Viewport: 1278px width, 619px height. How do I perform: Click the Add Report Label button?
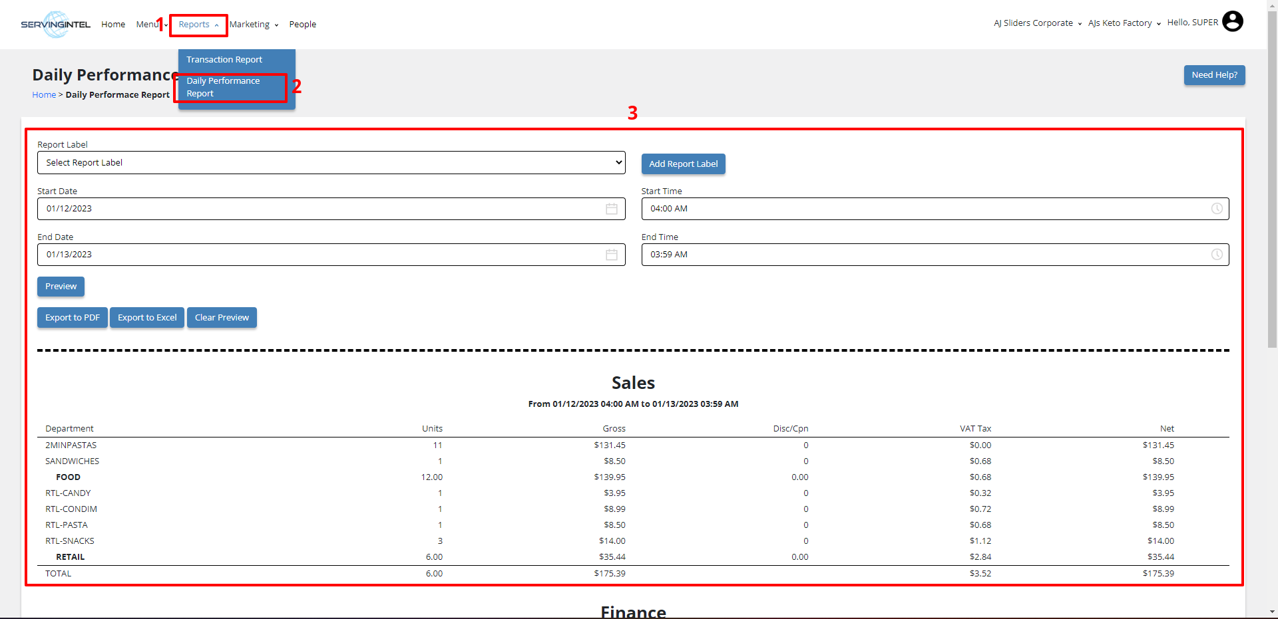(683, 164)
